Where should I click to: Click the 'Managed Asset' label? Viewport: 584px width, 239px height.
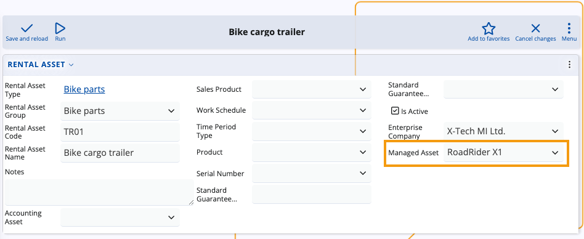click(413, 153)
